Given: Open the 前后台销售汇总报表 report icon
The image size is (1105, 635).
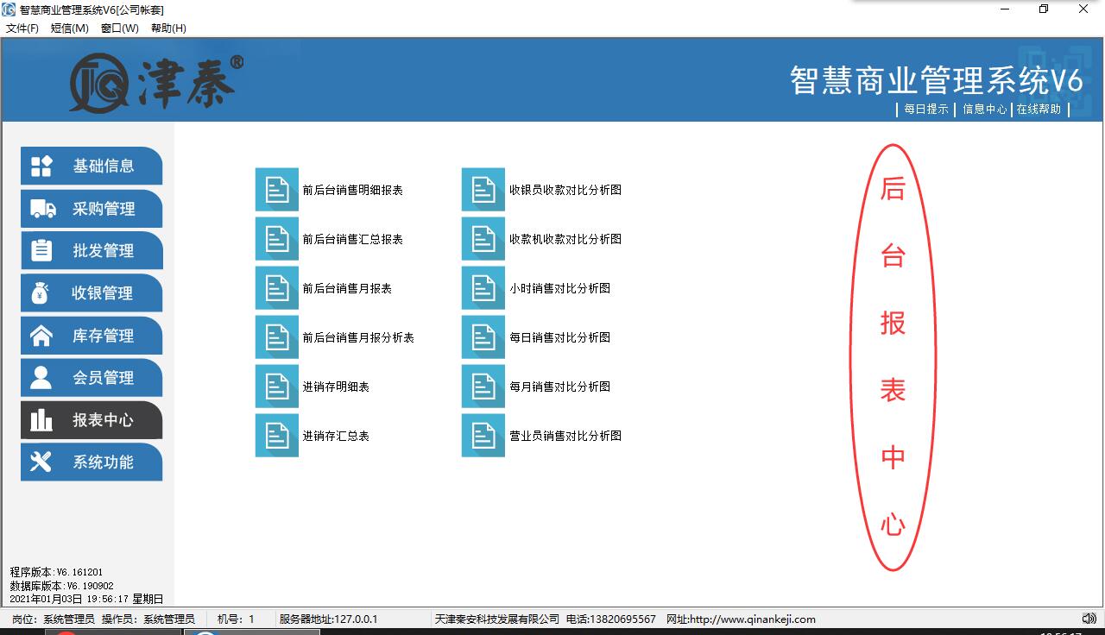Looking at the screenshot, I should coord(276,239).
